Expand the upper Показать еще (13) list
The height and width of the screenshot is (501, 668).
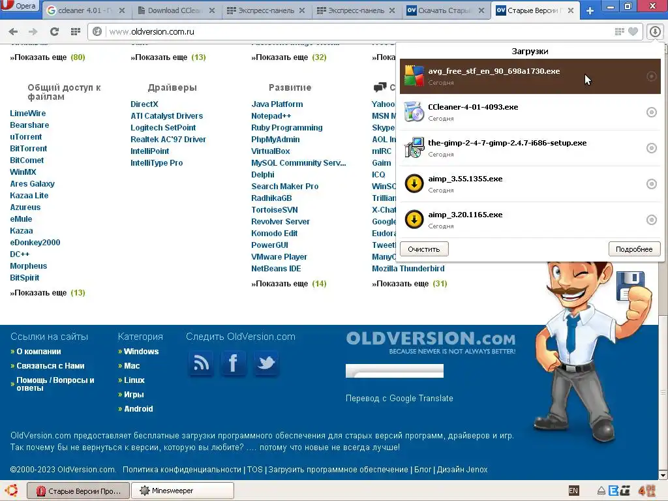(168, 57)
